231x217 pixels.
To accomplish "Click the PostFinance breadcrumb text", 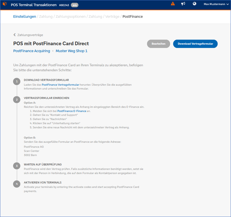I will tap(133, 17).
